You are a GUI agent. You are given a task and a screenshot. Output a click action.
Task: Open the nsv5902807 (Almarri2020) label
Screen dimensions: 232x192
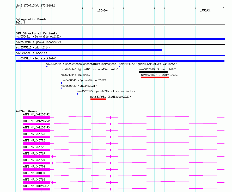(160, 75)
